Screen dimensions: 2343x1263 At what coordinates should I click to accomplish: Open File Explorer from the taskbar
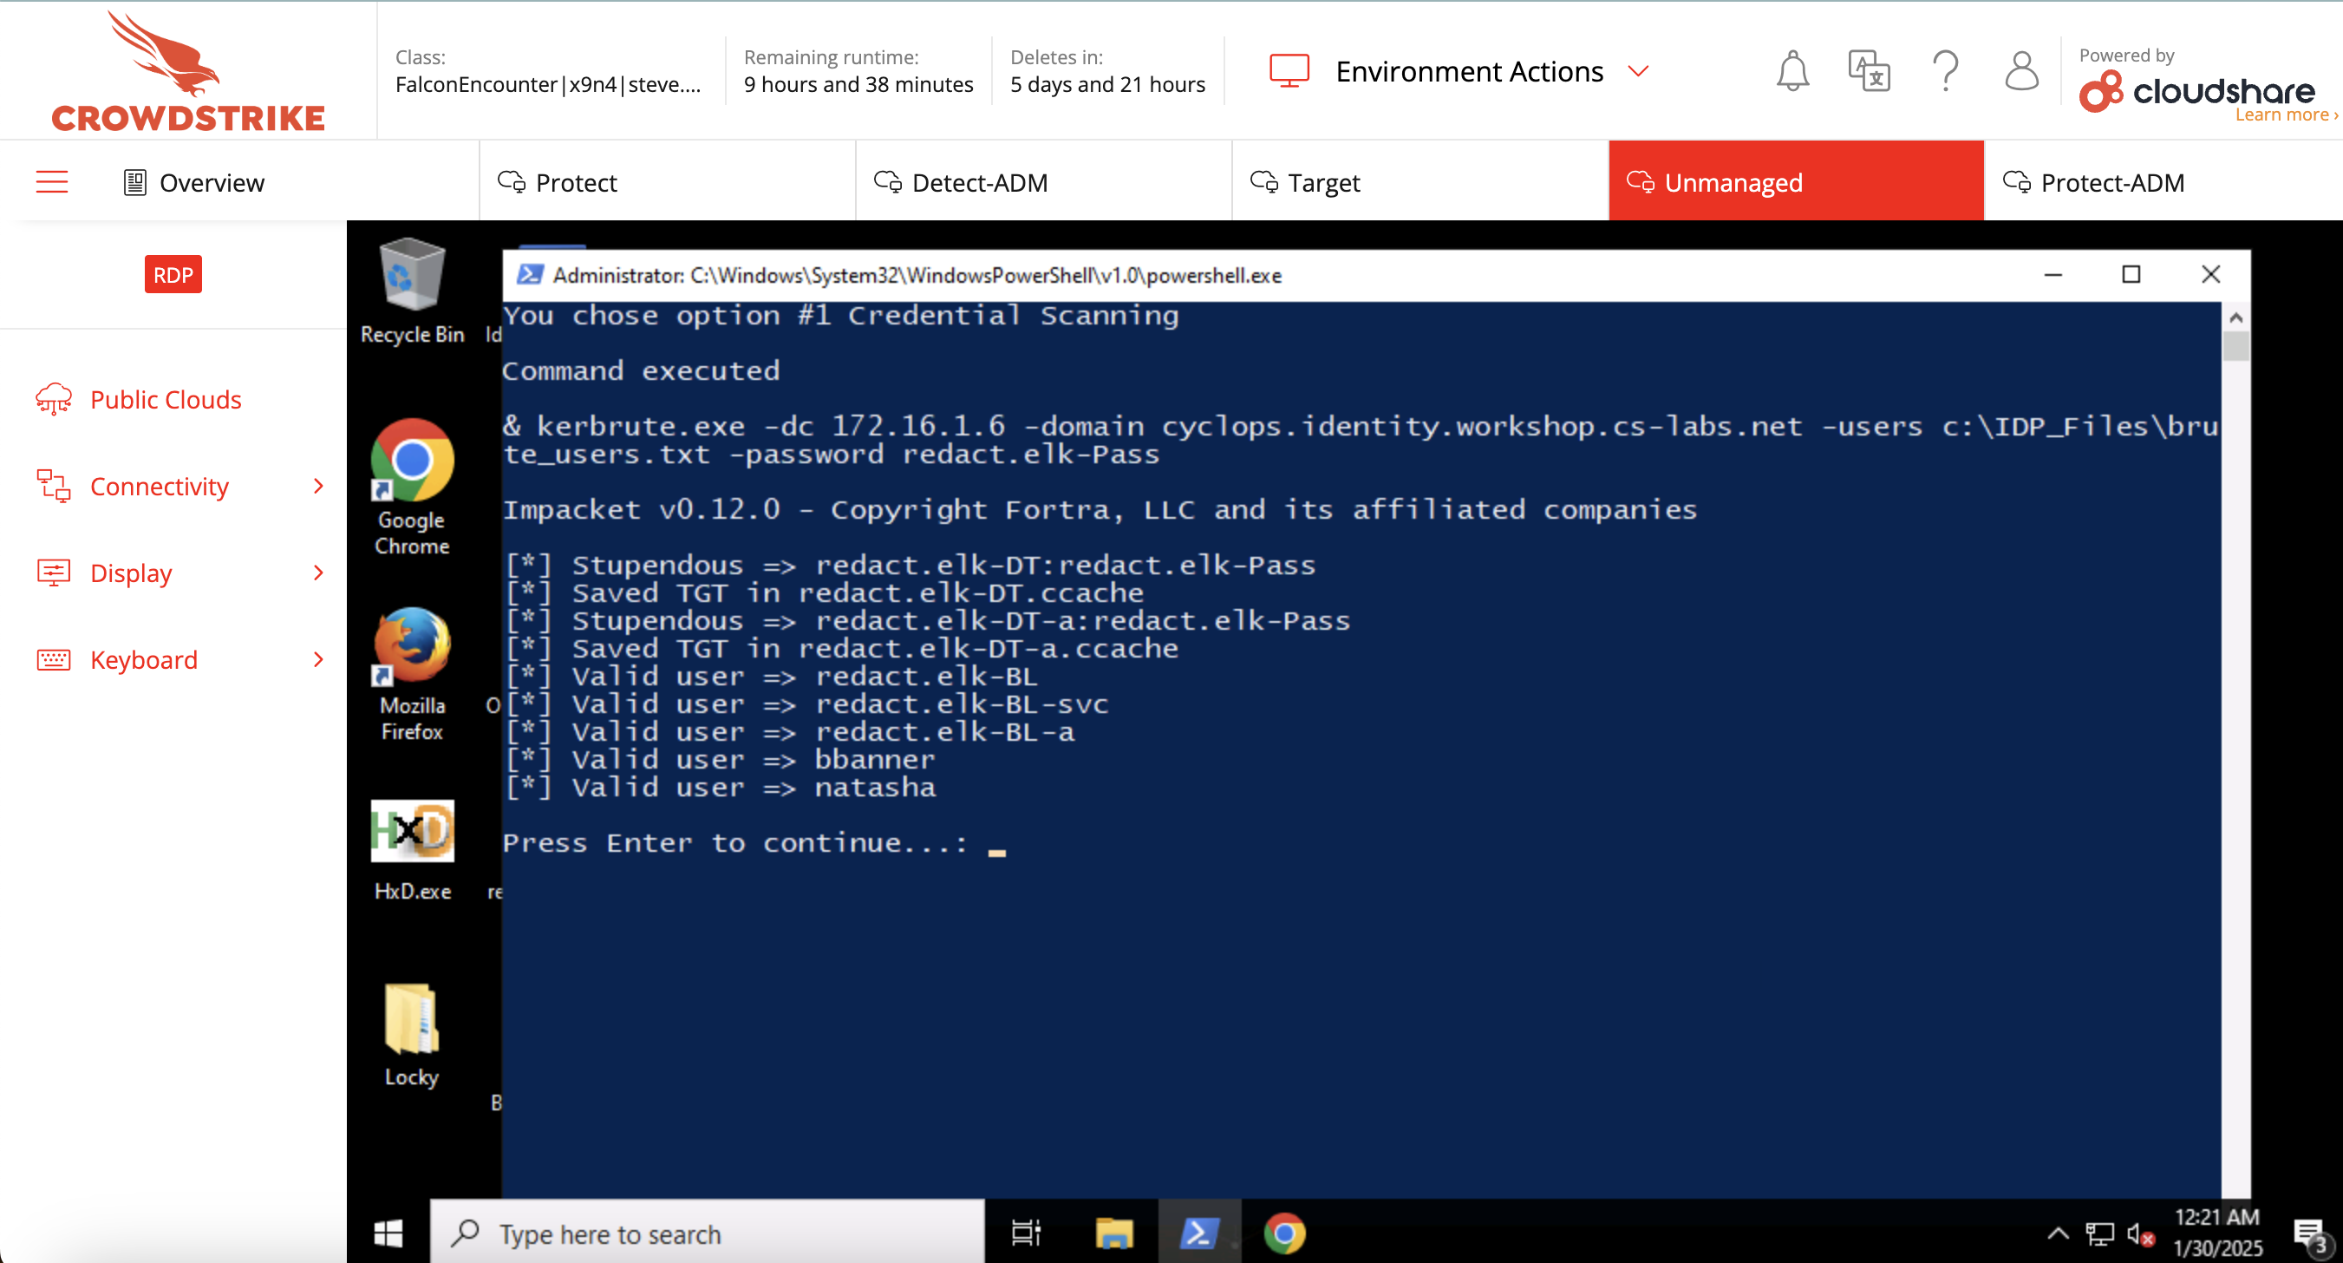coord(1113,1233)
